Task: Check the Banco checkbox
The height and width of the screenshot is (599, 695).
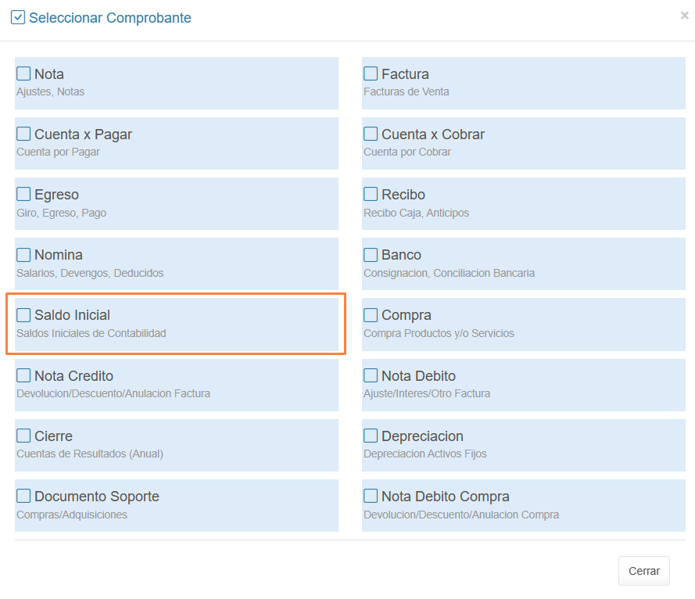Action: [371, 255]
